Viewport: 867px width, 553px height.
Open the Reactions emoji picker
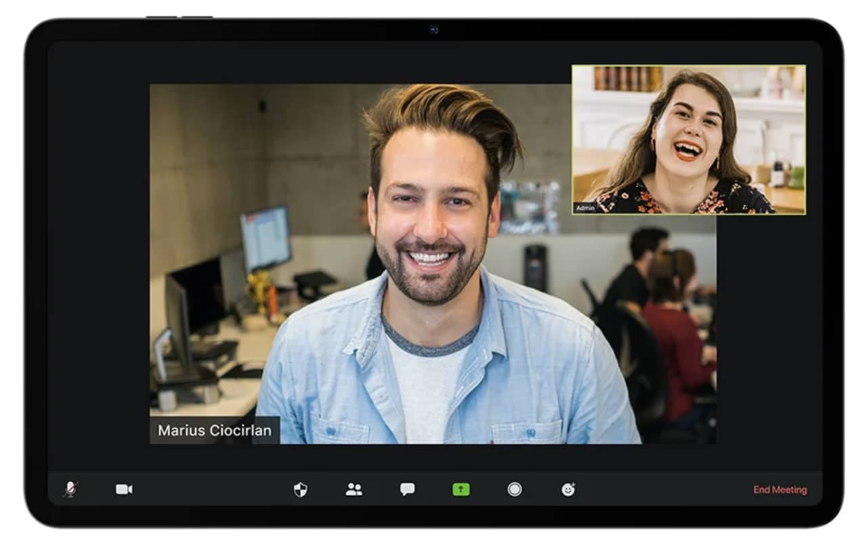568,489
